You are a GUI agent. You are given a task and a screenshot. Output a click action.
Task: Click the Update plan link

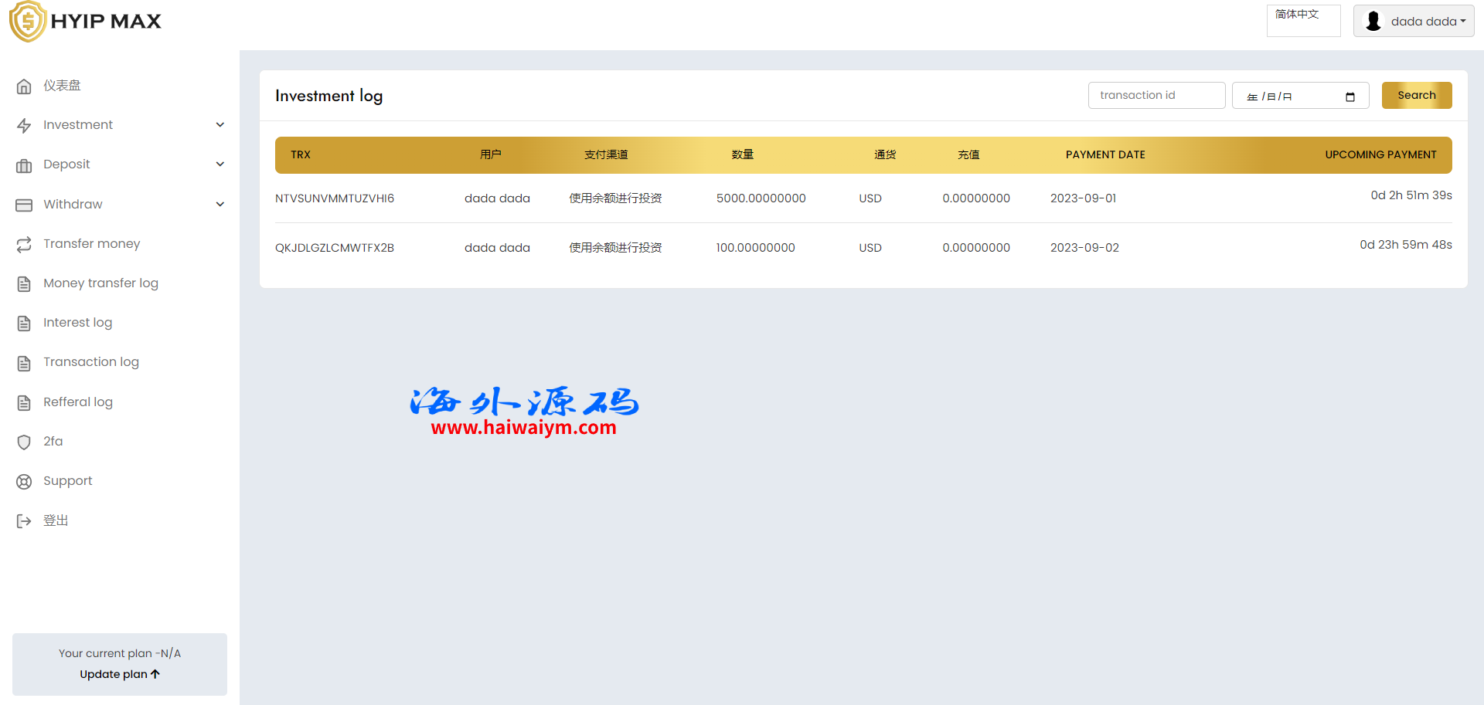(119, 674)
